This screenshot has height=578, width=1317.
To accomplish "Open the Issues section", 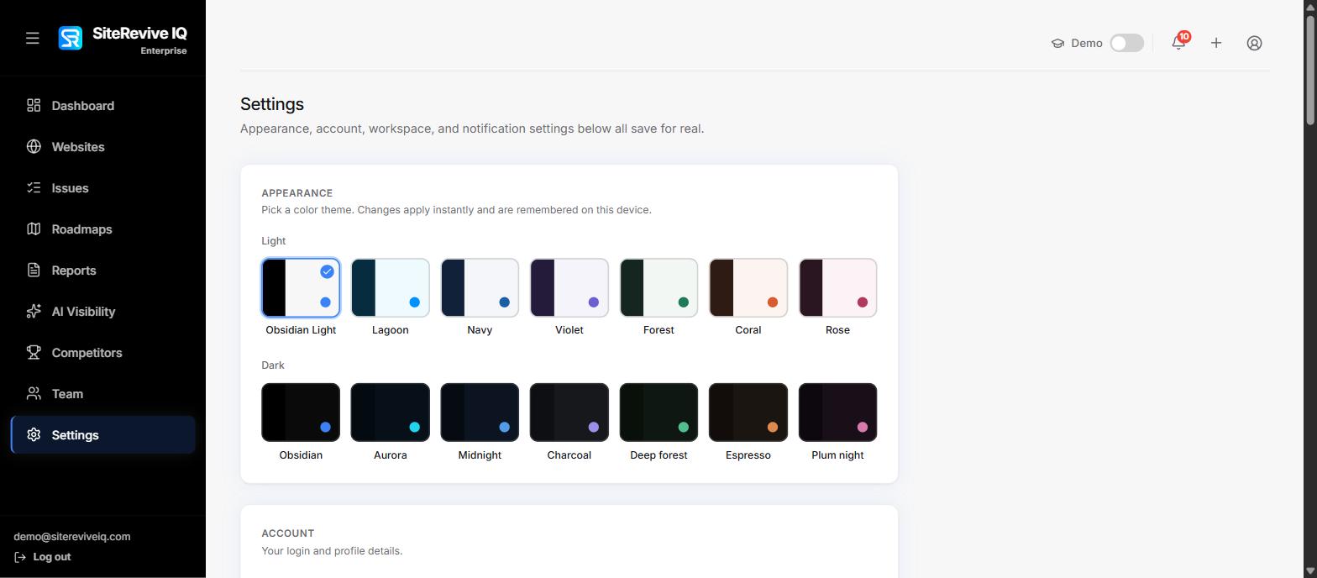I will [x=103, y=187].
